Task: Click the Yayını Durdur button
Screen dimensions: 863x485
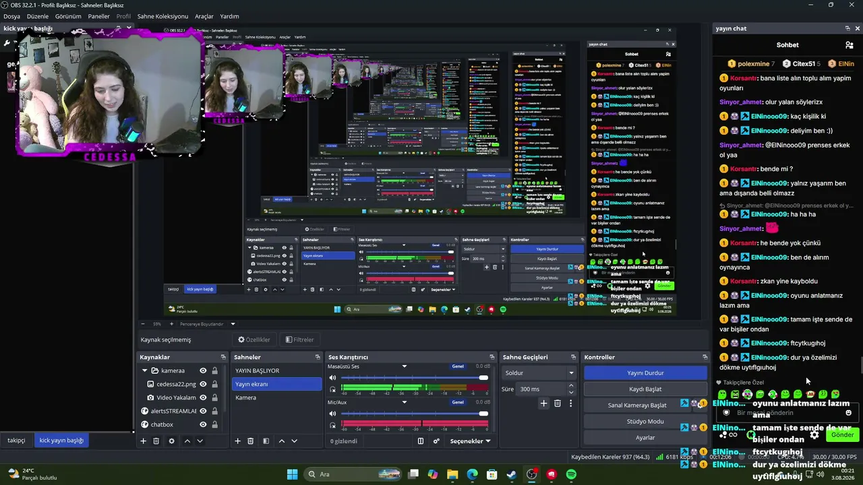Action: pos(645,373)
